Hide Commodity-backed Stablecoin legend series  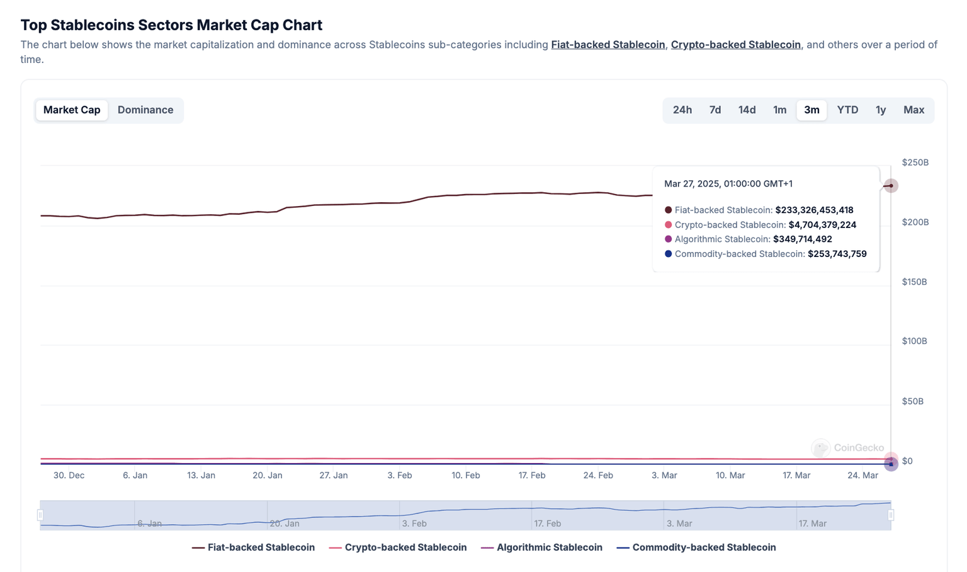696,547
